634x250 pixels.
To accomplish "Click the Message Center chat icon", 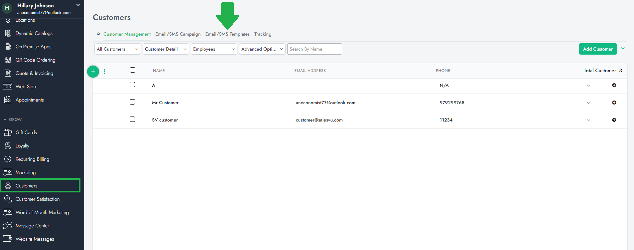I will (8, 226).
